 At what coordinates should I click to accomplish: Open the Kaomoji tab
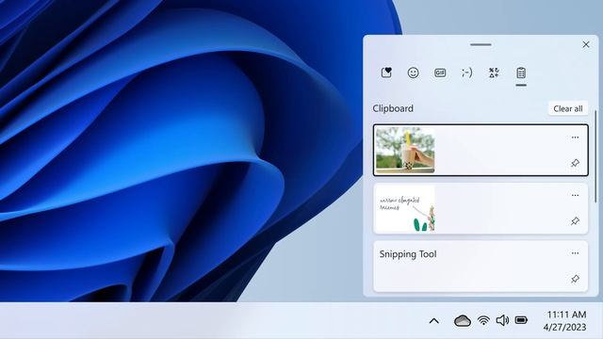point(467,73)
